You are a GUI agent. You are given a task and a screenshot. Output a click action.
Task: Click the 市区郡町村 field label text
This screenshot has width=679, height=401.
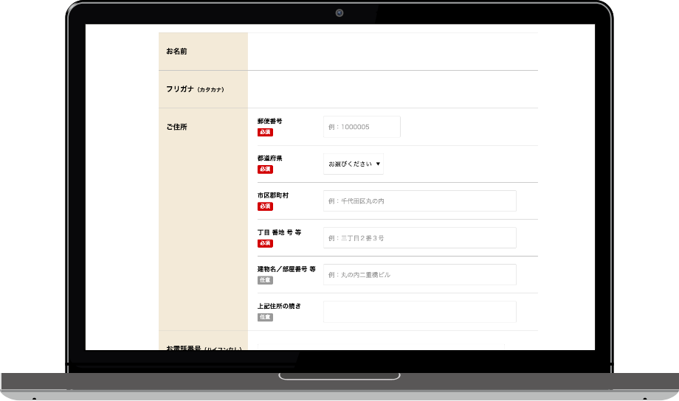tap(273, 195)
